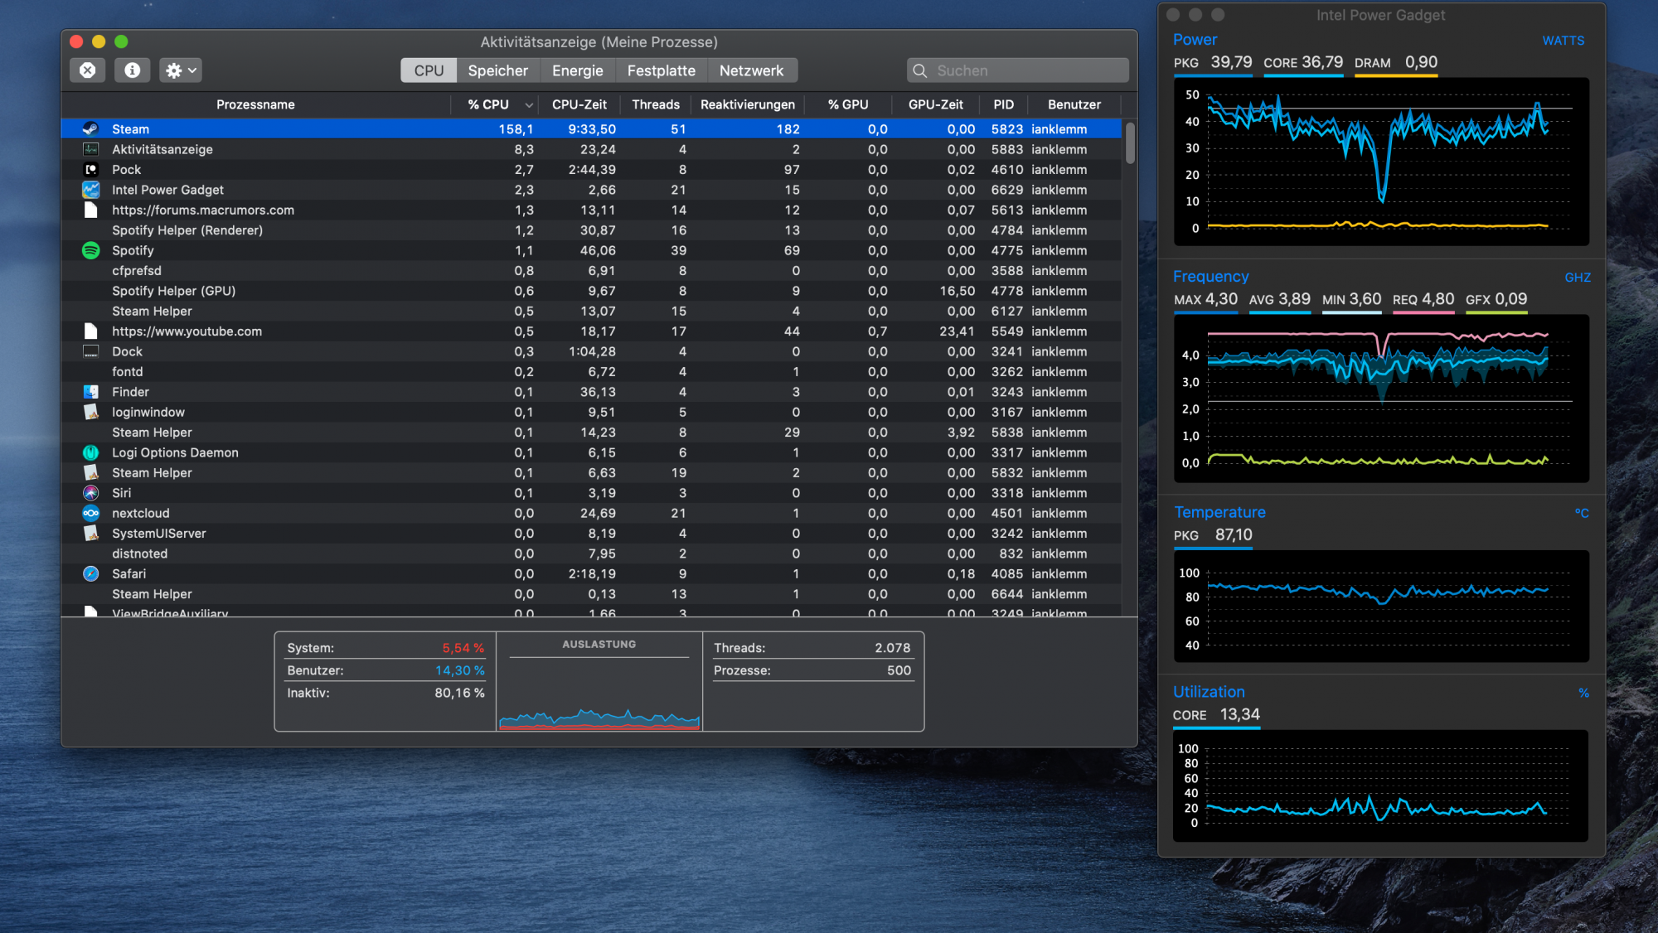This screenshot has height=933, width=1658.
Task: Select the distnoted process row
Action: 591,554
